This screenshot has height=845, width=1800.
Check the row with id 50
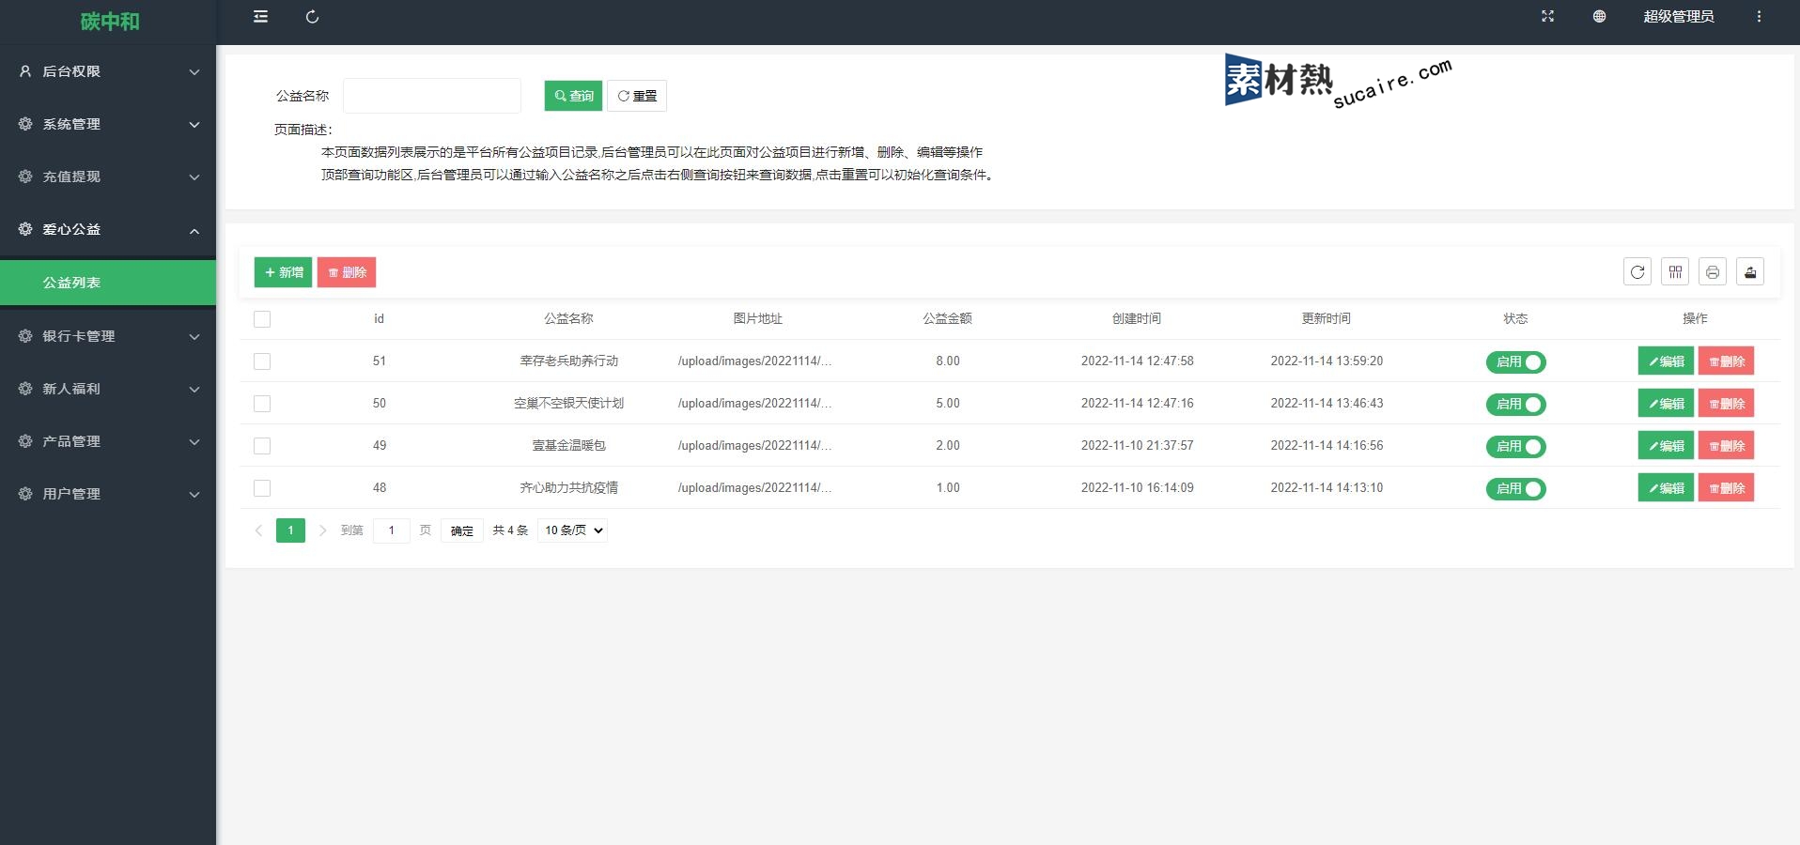point(262,404)
